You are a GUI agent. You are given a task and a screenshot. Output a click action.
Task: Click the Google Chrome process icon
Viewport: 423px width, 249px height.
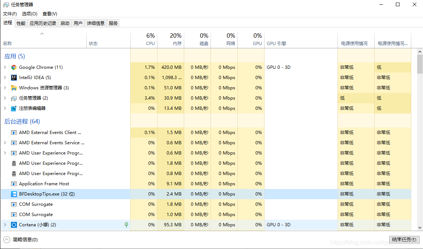pyautogui.click(x=14, y=67)
